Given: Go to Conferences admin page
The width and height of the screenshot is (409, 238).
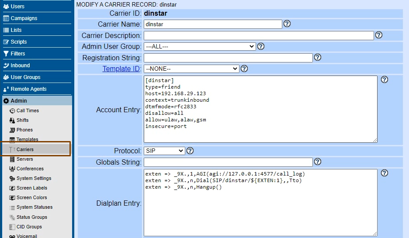Looking at the screenshot, I should point(30,169).
